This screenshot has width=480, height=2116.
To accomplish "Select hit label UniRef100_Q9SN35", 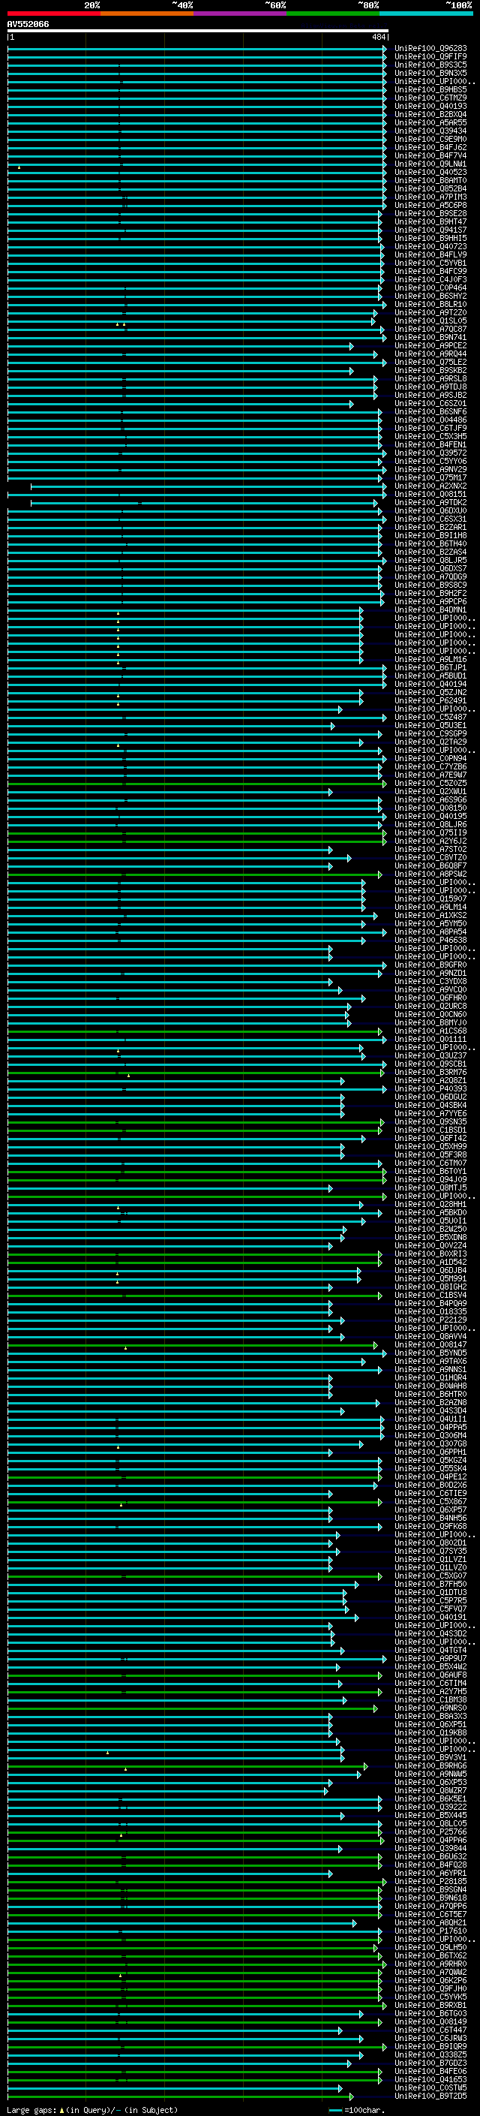I will 430,1121.
